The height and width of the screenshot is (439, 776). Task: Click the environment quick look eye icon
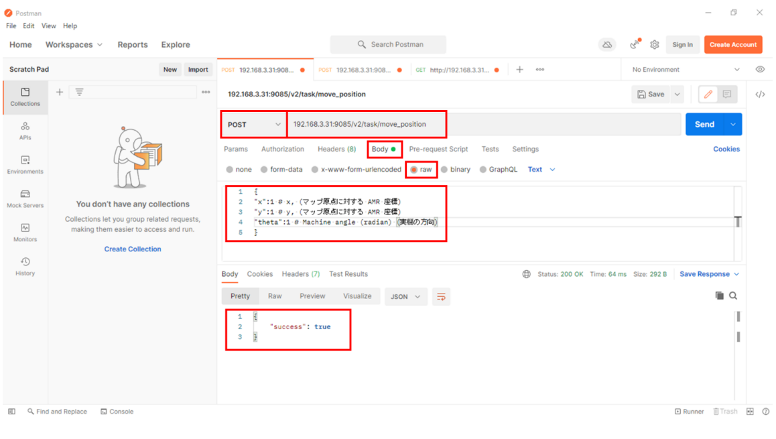pyautogui.click(x=760, y=70)
